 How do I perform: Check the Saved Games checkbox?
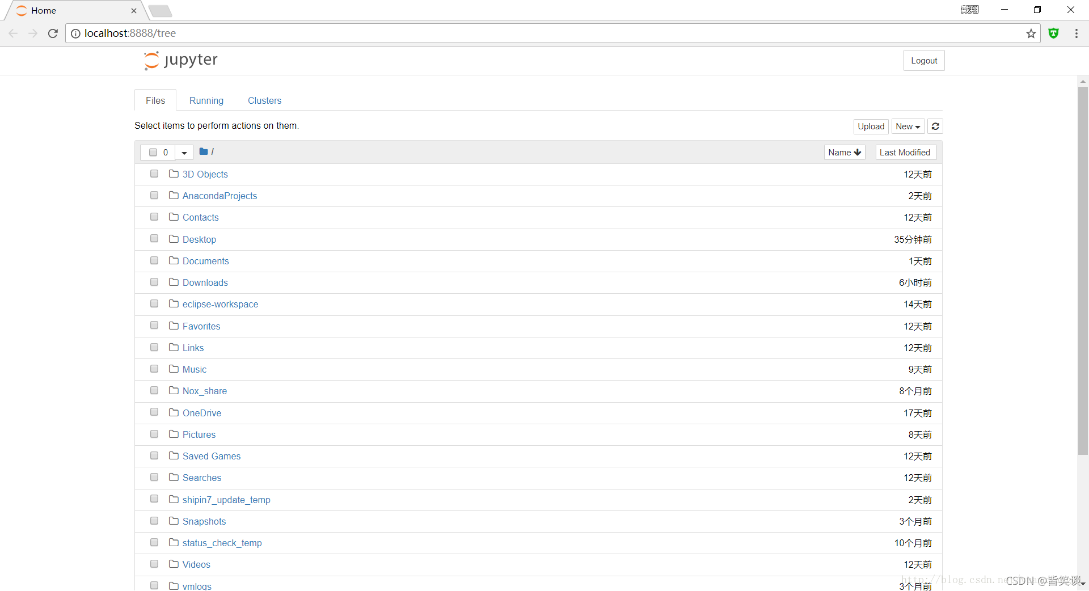point(154,455)
